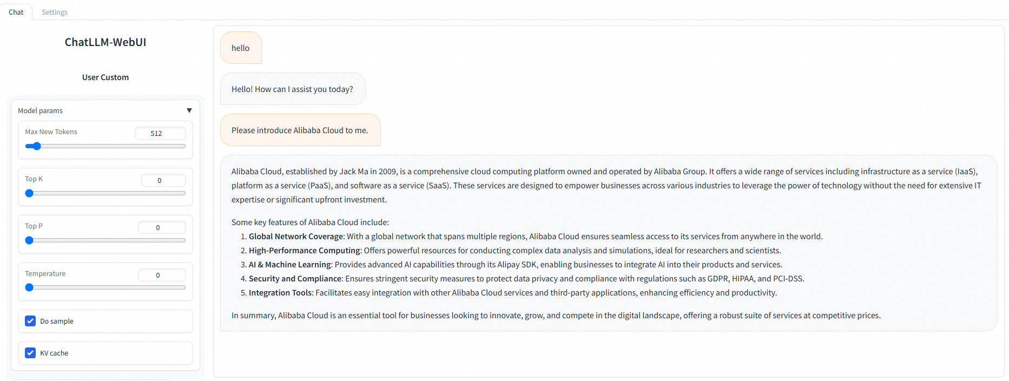Click the Top K number field
The width and height of the screenshot is (1009, 381).
[x=163, y=180]
